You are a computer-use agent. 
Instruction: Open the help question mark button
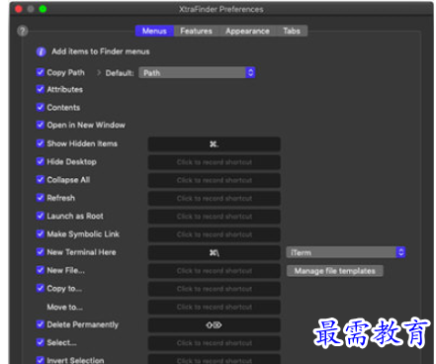[23, 31]
